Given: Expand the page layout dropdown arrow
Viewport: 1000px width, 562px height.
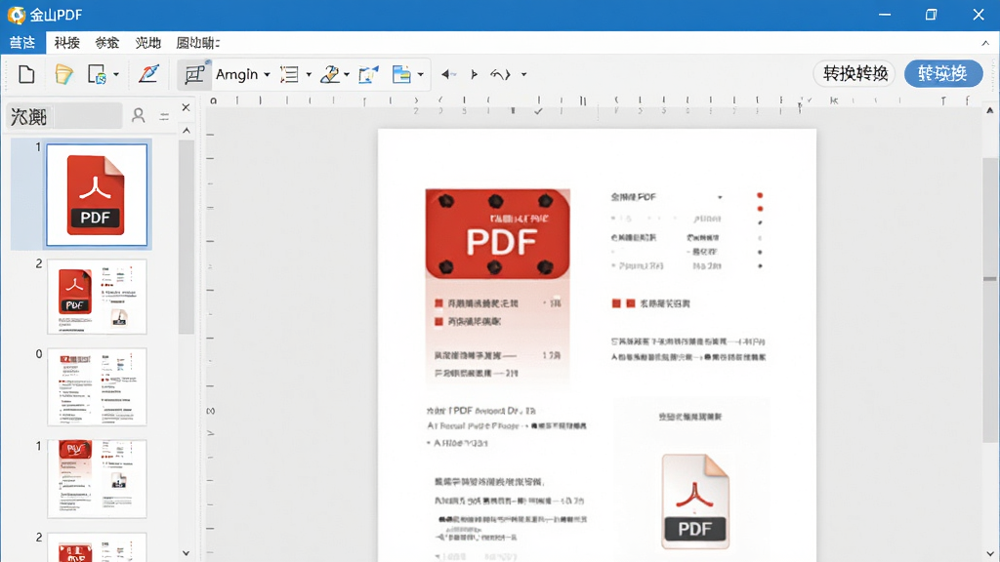Looking at the screenshot, I should (x=420, y=74).
